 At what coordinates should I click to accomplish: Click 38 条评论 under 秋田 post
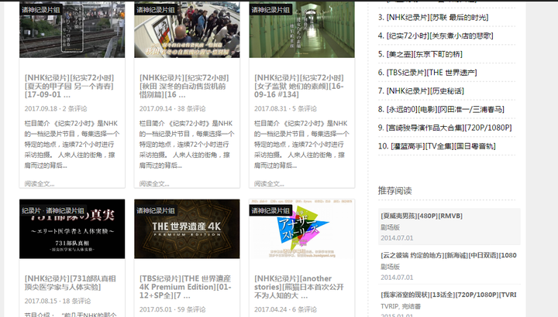(x=191, y=108)
